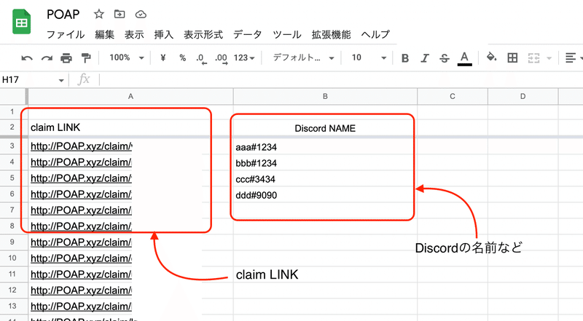Open the データ menu
Viewport: 583px width, 321px height.
[248, 34]
